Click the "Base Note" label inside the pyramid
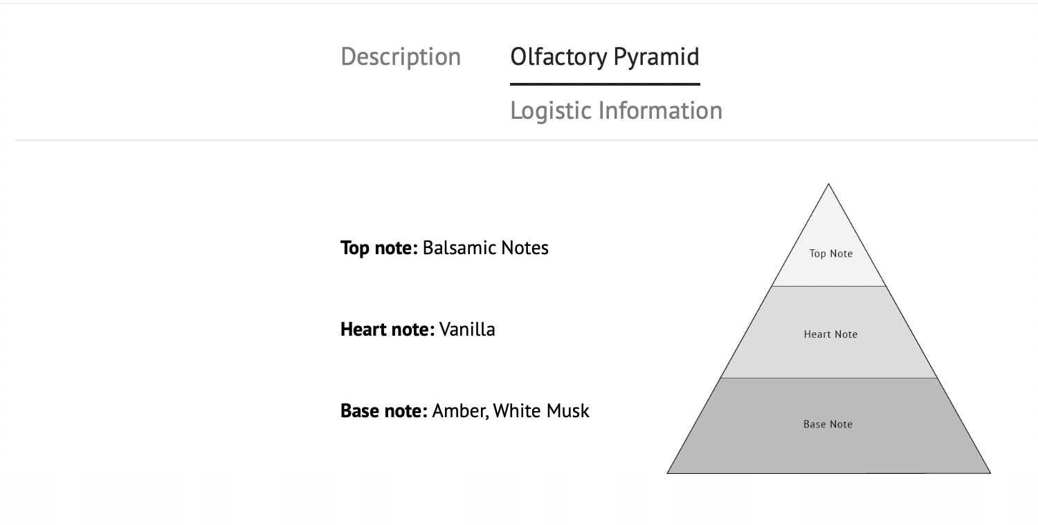The image size is (1038, 525). pyautogui.click(x=828, y=424)
